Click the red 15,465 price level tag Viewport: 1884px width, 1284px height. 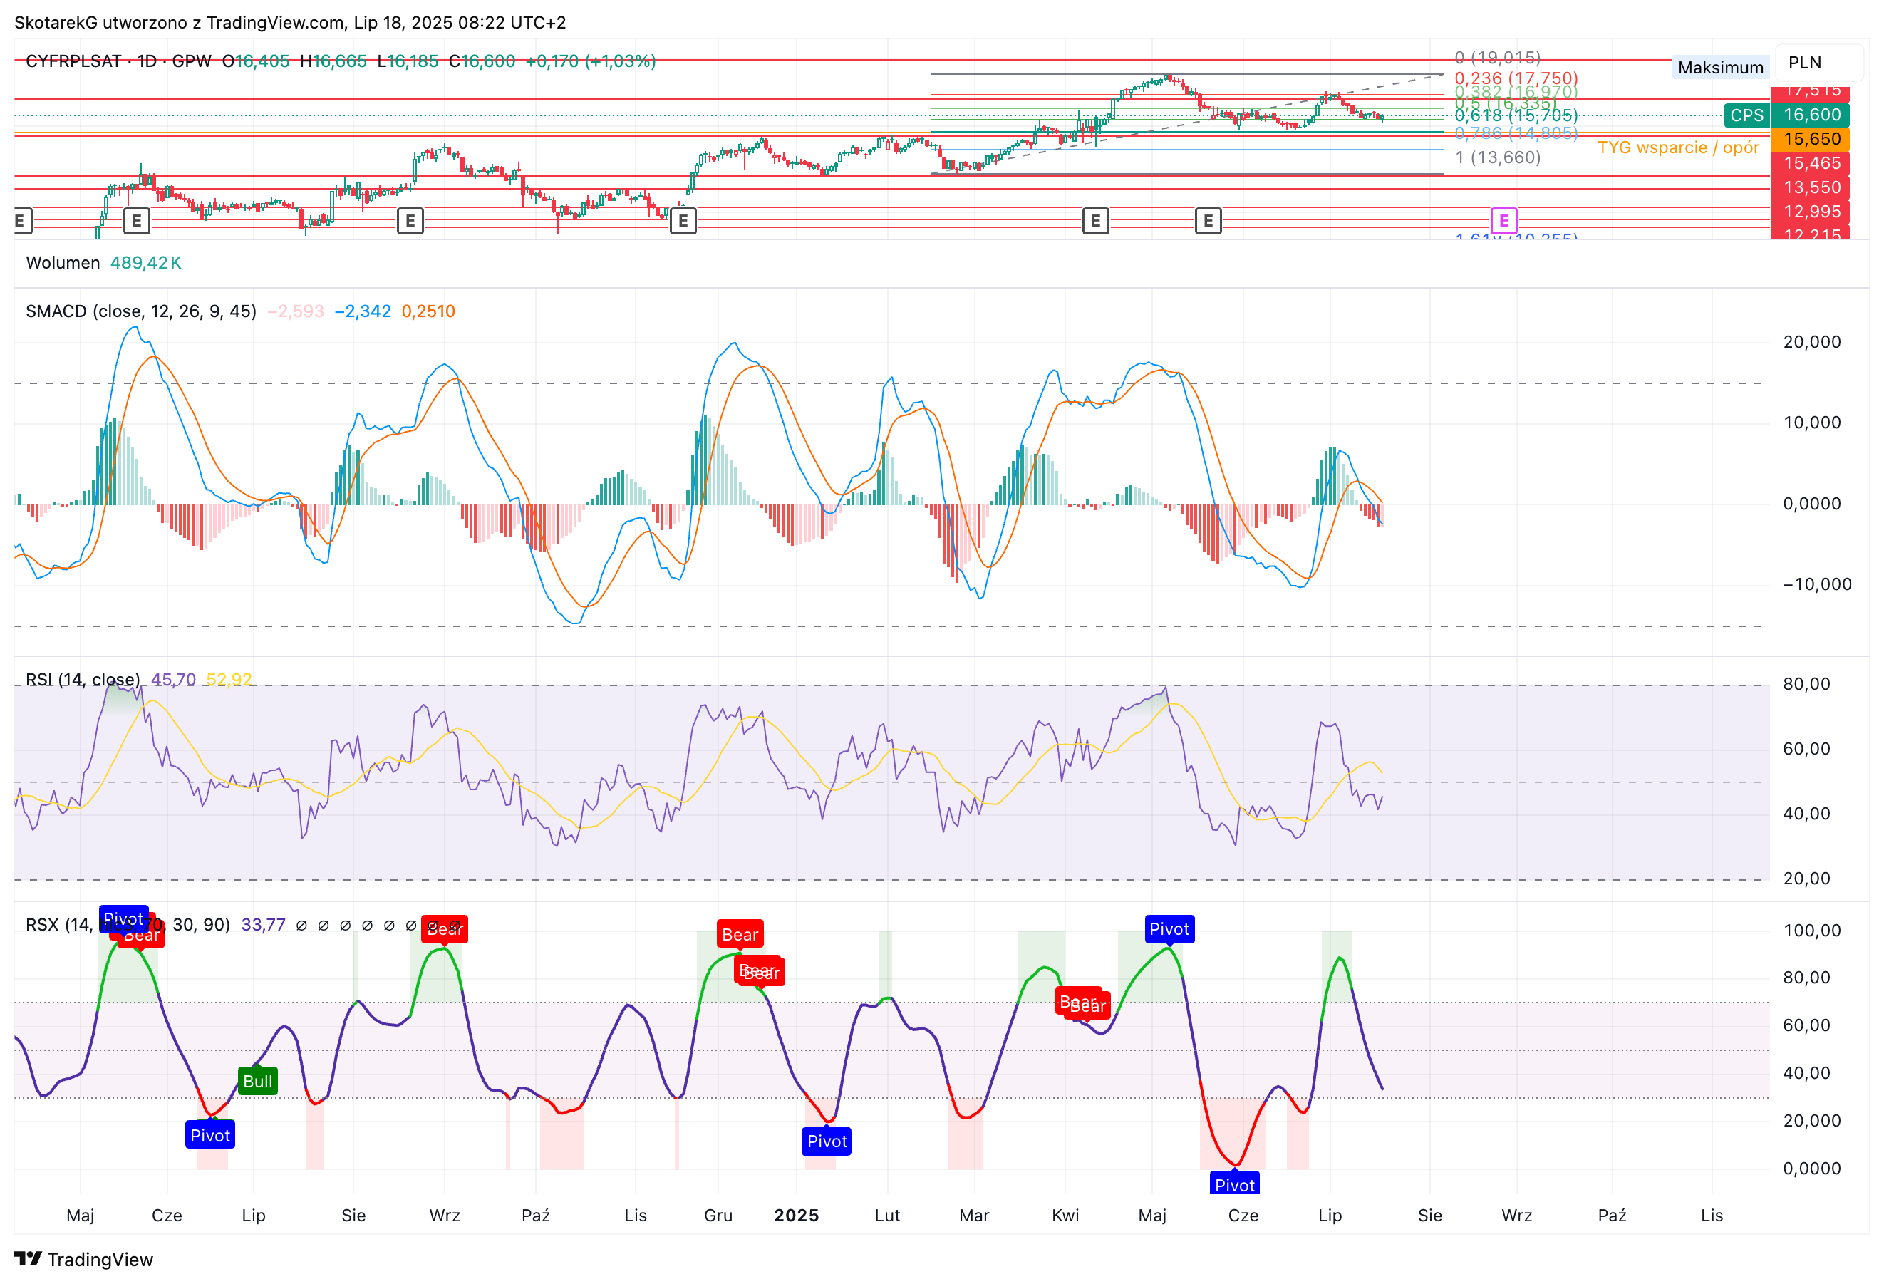1811,164
